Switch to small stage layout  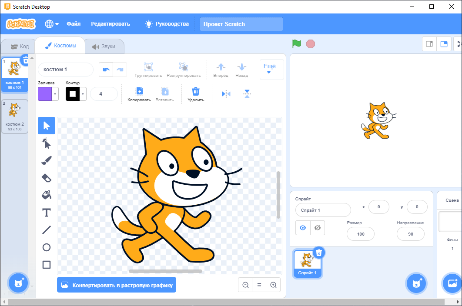click(x=429, y=44)
